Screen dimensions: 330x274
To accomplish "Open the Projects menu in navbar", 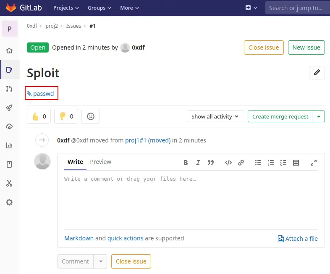I will [66, 8].
